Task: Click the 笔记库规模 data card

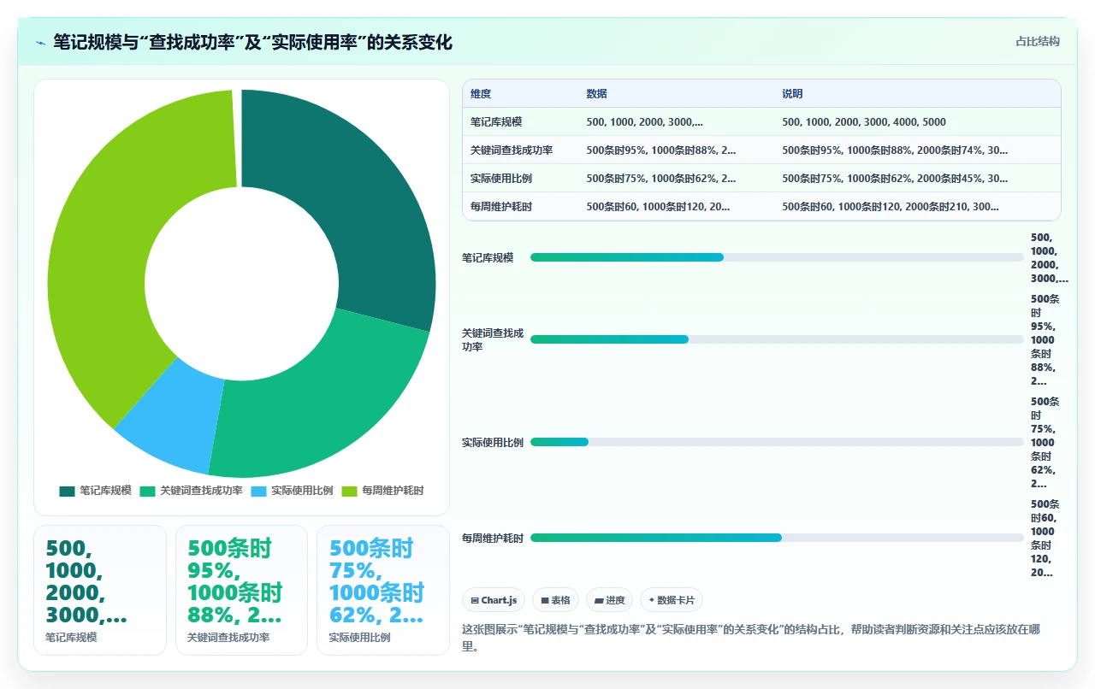Action: click(100, 590)
